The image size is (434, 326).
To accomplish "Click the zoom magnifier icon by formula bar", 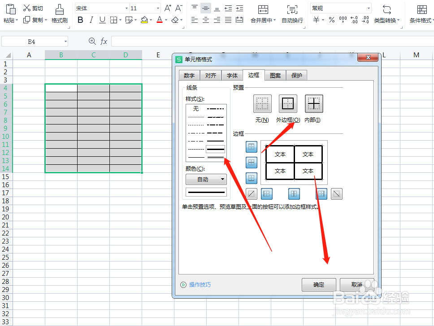I will point(92,41).
